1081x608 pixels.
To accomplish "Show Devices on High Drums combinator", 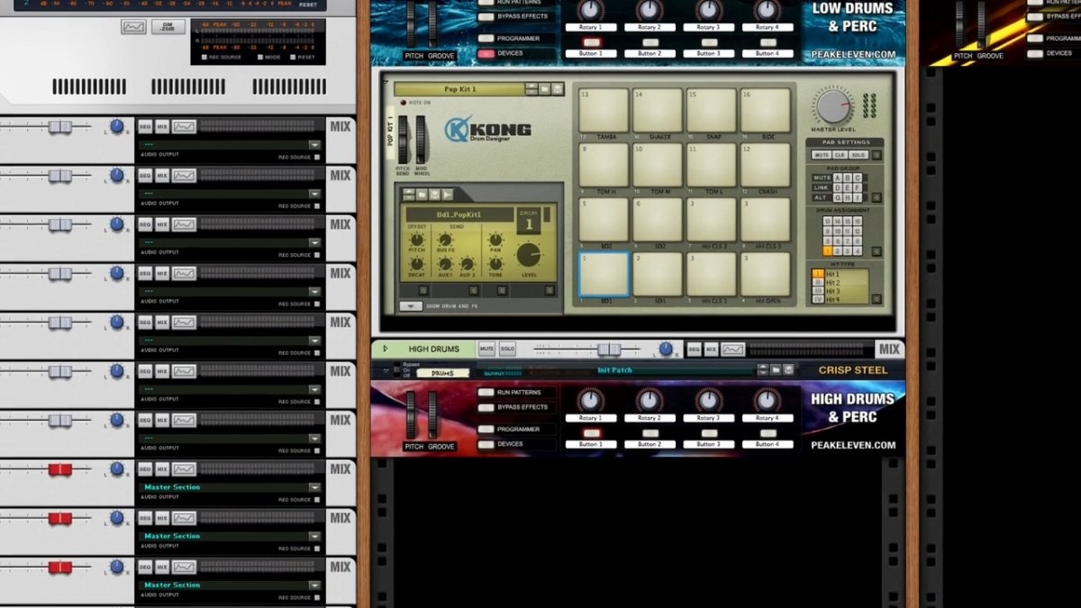I will point(486,444).
